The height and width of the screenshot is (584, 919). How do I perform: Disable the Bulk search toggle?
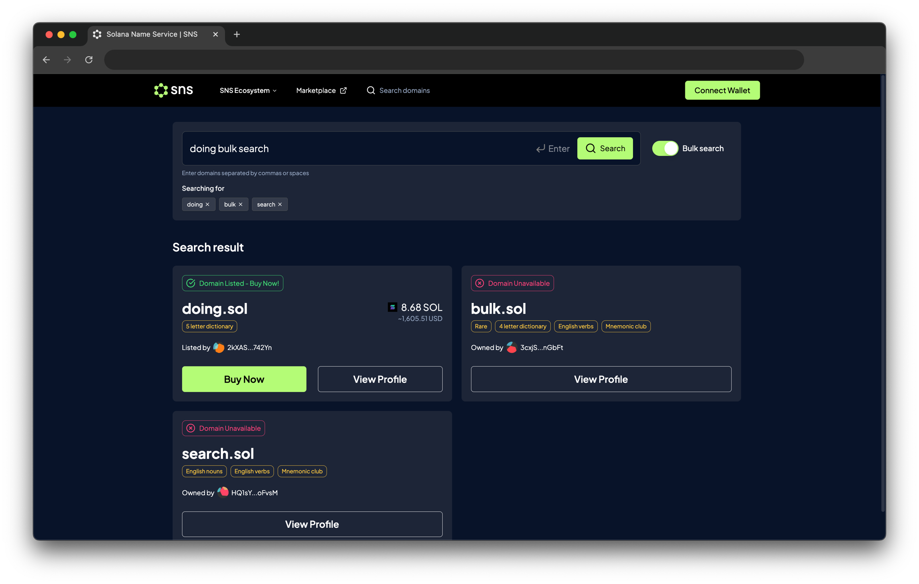pyautogui.click(x=665, y=148)
